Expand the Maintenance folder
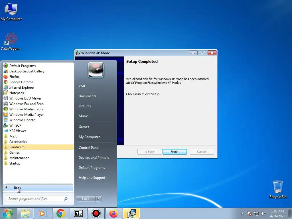This screenshot has width=292, height=219. click(x=38, y=158)
